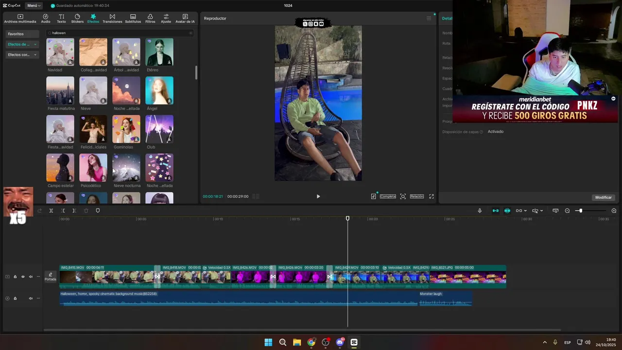Adjust the timeline zoom slider

(x=581, y=210)
